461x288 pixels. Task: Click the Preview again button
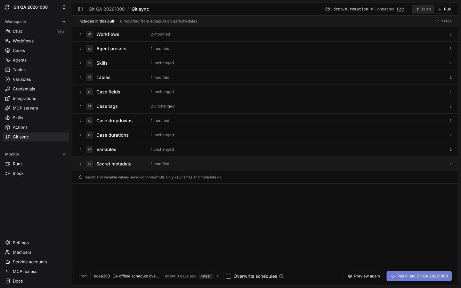point(364,276)
